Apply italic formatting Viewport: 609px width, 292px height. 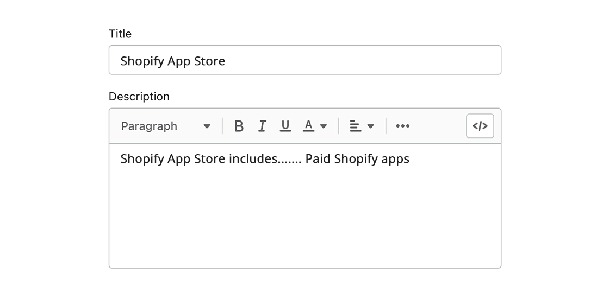[x=262, y=126]
